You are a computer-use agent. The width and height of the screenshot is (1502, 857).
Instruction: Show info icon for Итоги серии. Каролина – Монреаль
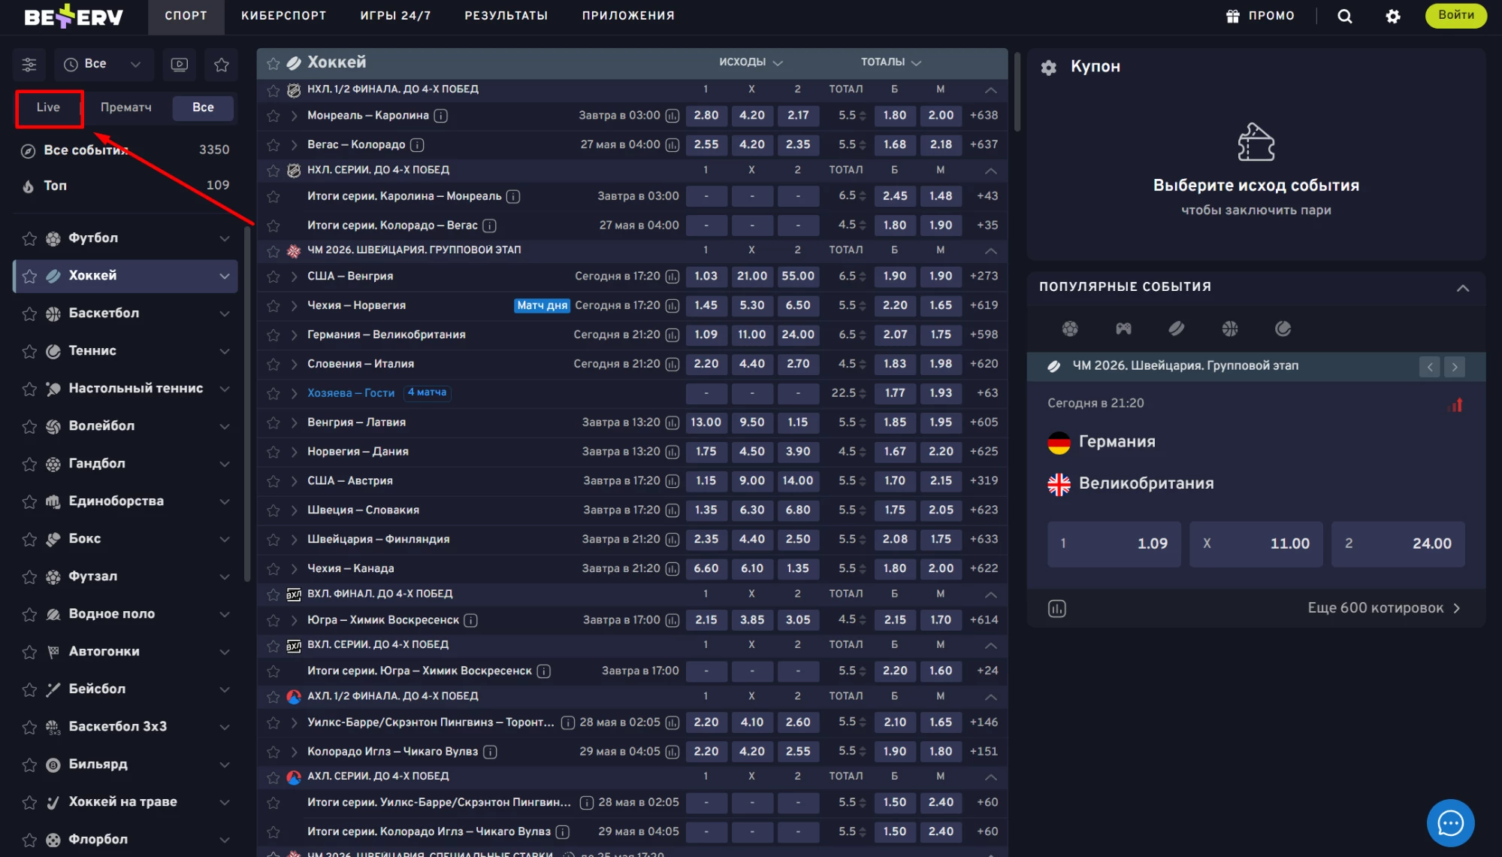click(x=513, y=196)
